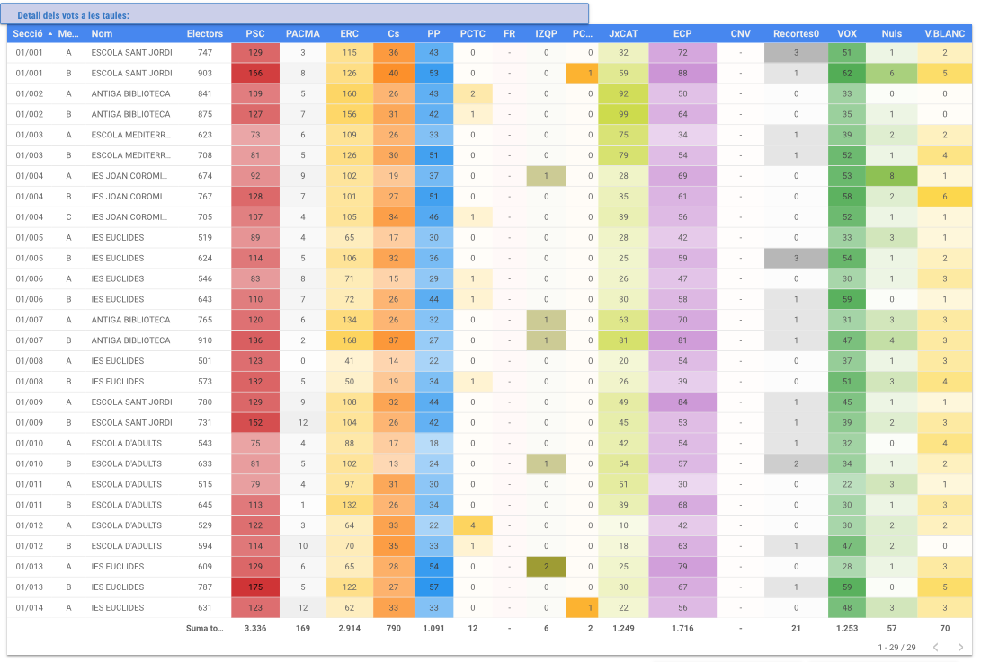
Task: Click ANTIGA BIBLIOTECA in row 01/002 B
Action: point(130,114)
